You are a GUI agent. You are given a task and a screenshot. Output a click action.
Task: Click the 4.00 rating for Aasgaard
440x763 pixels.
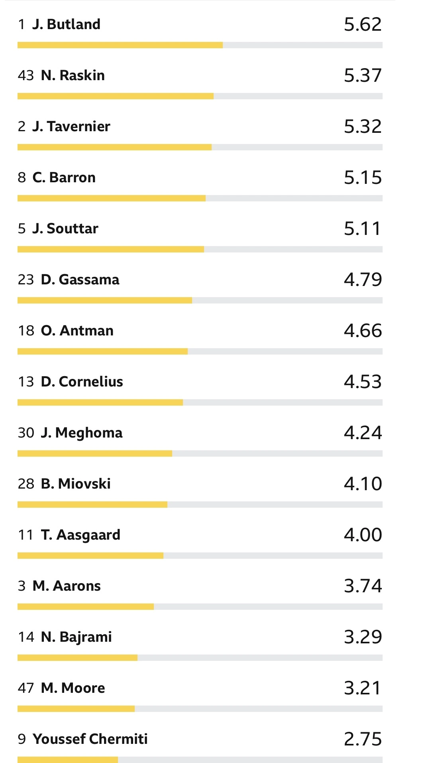(x=363, y=535)
